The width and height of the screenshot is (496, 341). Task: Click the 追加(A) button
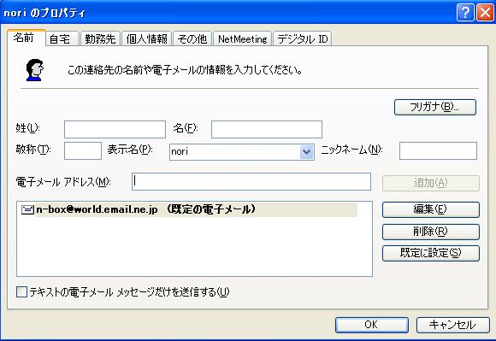click(431, 183)
